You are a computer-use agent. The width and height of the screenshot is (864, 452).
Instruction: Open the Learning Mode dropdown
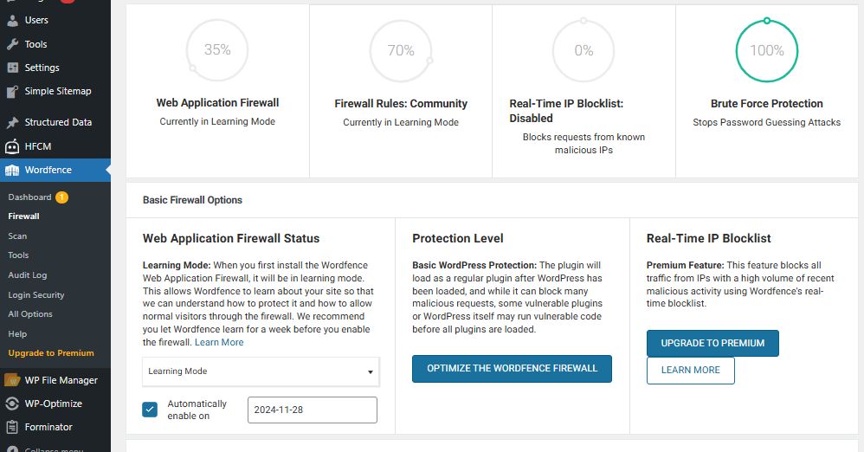(261, 371)
